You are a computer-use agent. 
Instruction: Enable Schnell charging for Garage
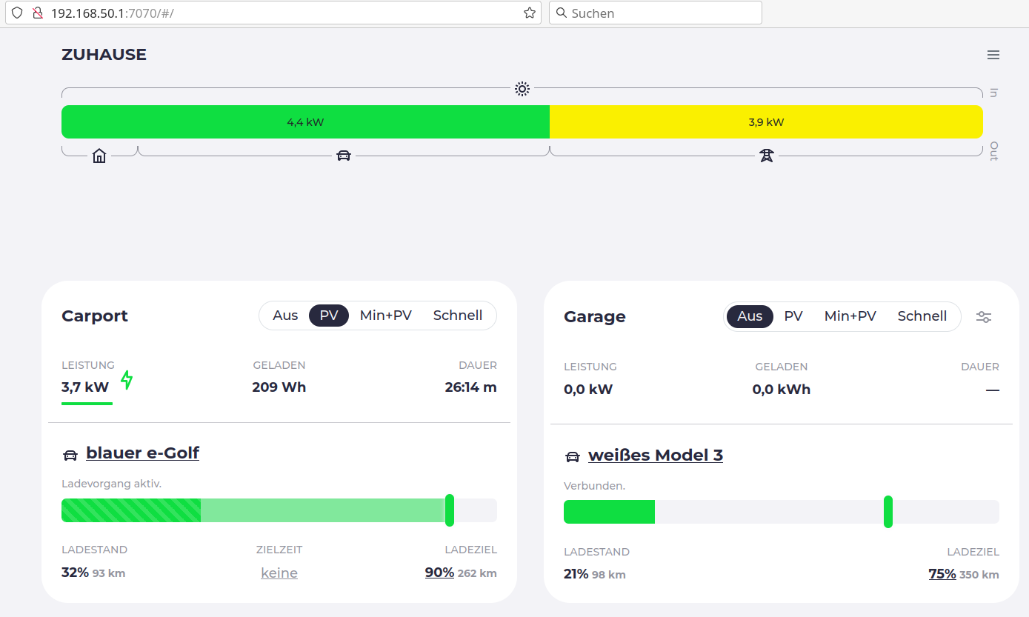[x=922, y=316]
